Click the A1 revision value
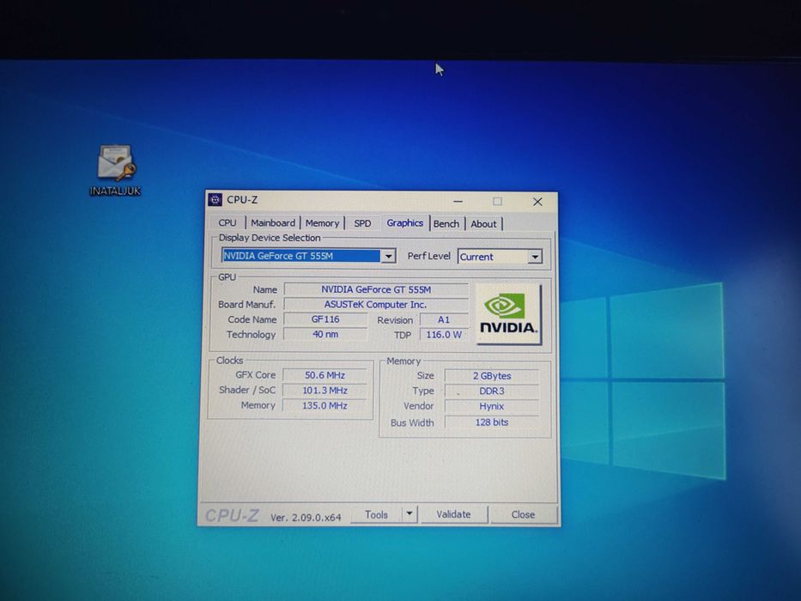This screenshot has height=601, width=801. click(443, 320)
